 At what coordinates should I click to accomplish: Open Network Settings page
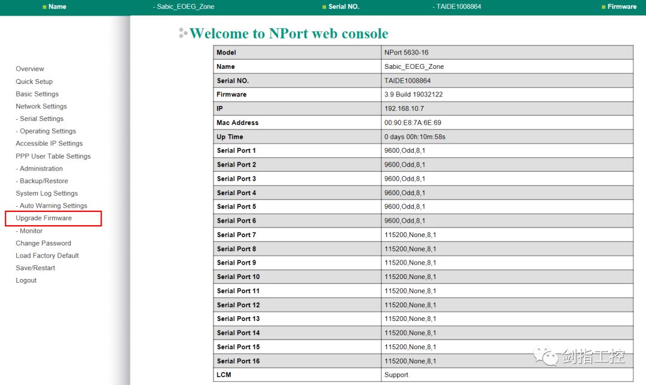[x=41, y=107]
